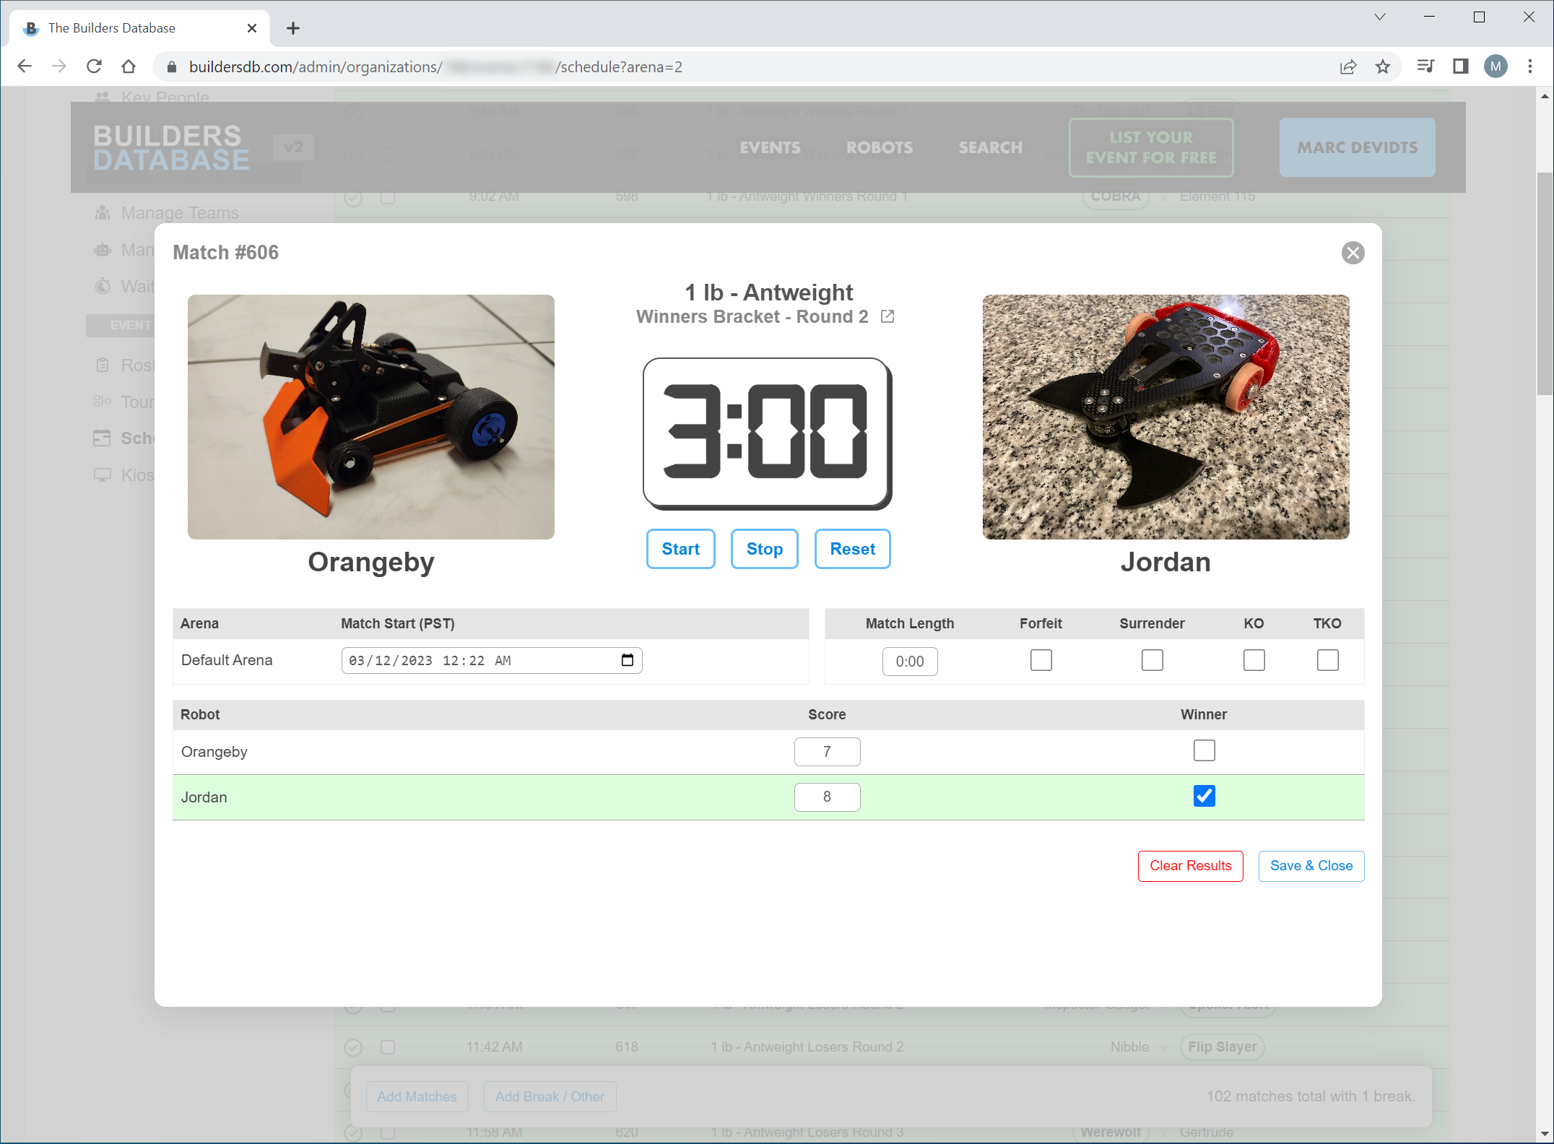Click the Default Arena cell
The height and width of the screenshot is (1144, 1554).
[x=227, y=660]
